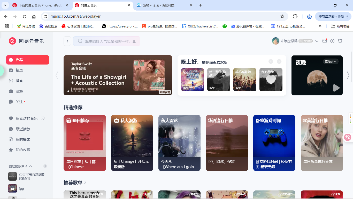The height and width of the screenshot is (199, 353).
Task: Open the skin theme shirt icon
Action: [x=340, y=41]
